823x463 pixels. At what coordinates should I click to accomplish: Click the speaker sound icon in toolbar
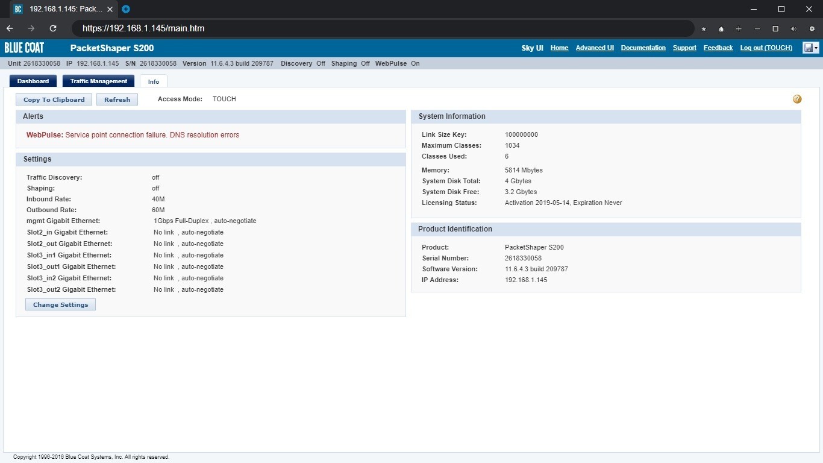(x=793, y=28)
